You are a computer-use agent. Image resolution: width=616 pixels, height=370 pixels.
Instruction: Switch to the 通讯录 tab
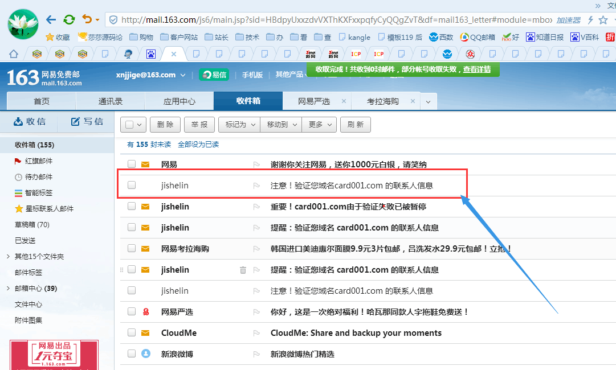coord(111,101)
